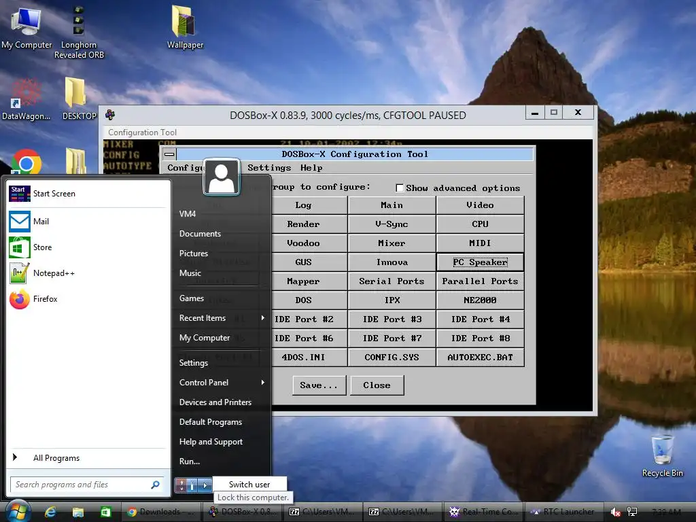This screenshot has height=522, width=696.
Task: Open VM4 user folder link
Action: [x=188, y=213]
